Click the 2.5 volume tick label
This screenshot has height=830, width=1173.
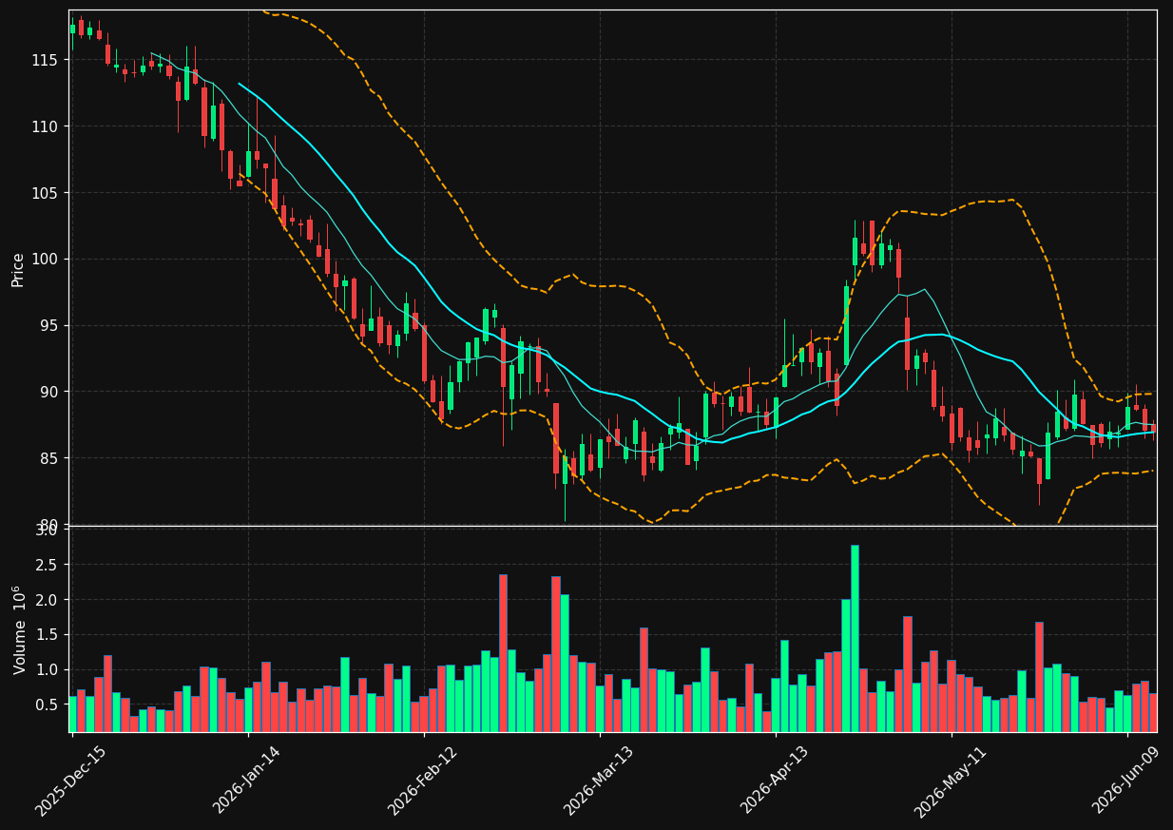point(47,565)
